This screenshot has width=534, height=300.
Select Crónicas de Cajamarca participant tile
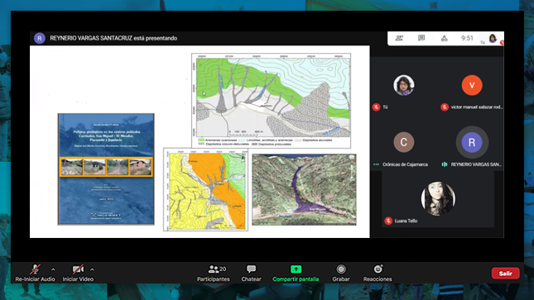click(x=404, y=148)
